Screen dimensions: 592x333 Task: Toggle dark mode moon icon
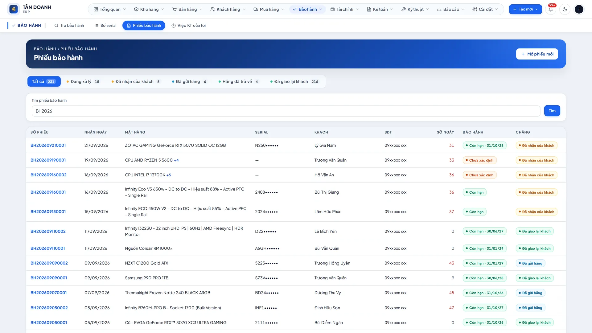(565, 9)
